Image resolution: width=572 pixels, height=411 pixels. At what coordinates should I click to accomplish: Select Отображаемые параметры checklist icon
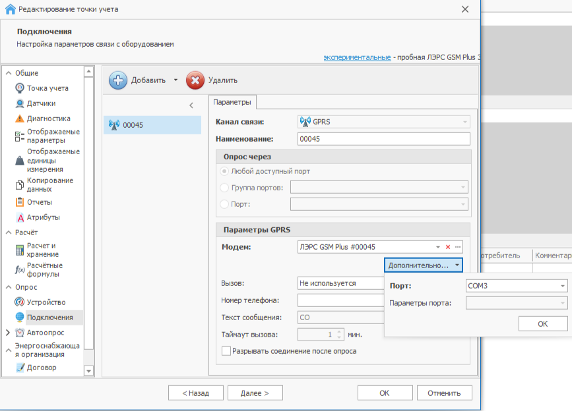[20, 136]
